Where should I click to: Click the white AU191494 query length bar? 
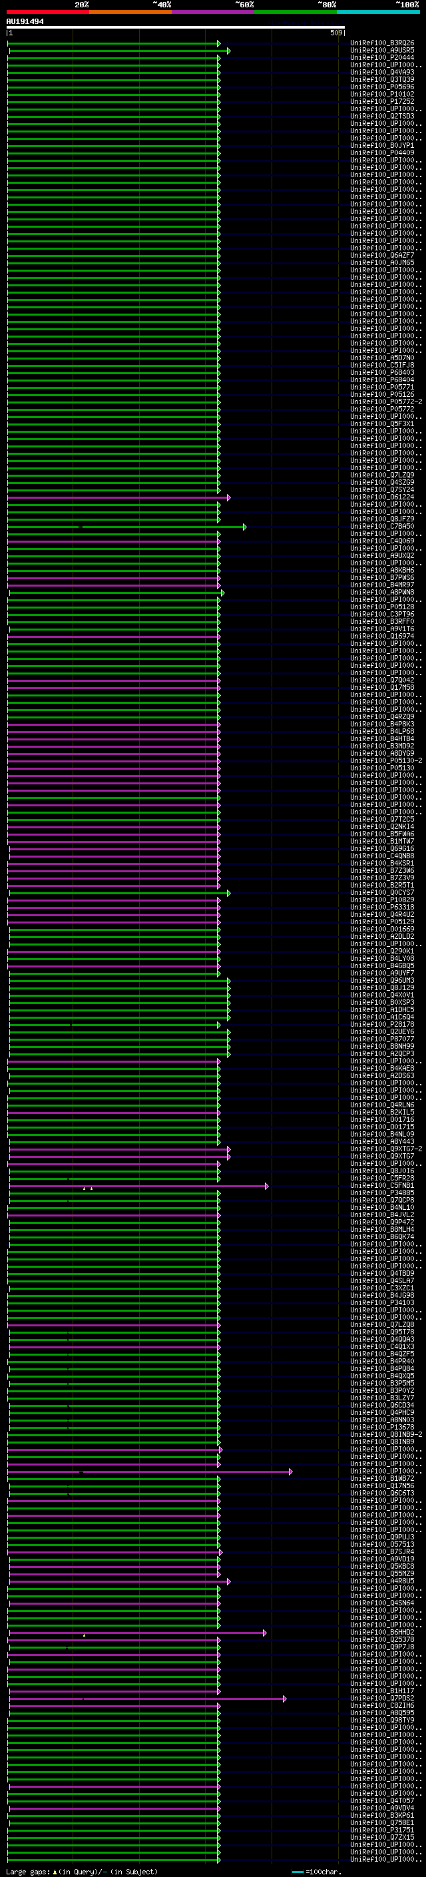pos(176,28)
